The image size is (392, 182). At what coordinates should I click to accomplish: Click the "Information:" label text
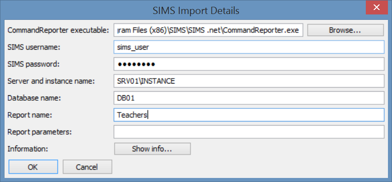point(28,149)
